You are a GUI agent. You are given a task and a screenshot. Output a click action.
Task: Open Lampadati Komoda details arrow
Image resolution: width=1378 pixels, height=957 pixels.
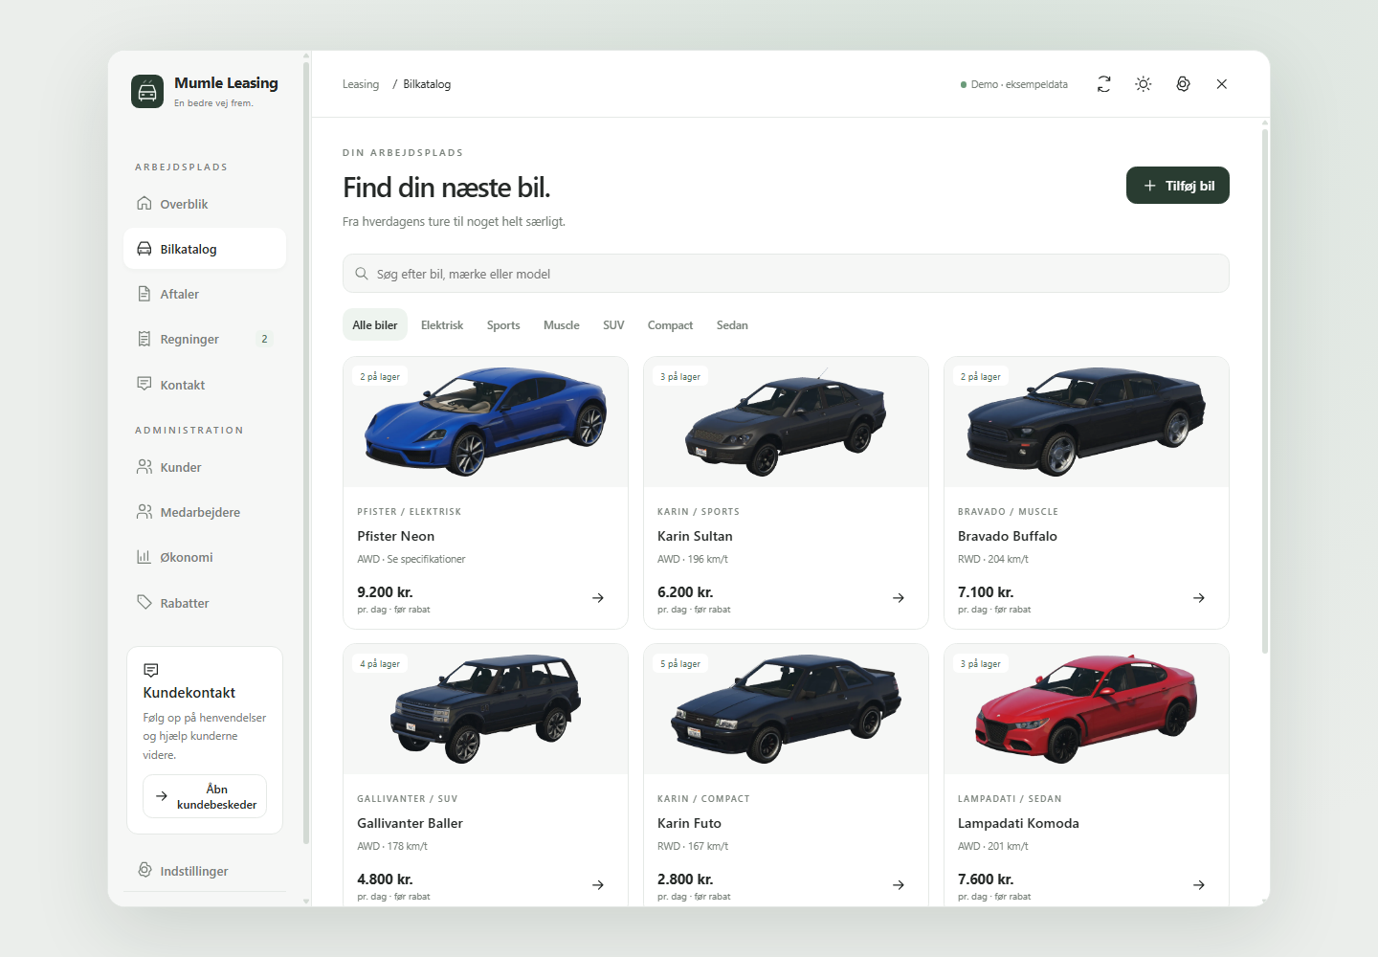pyautogui.click(x=1199, y=885)
